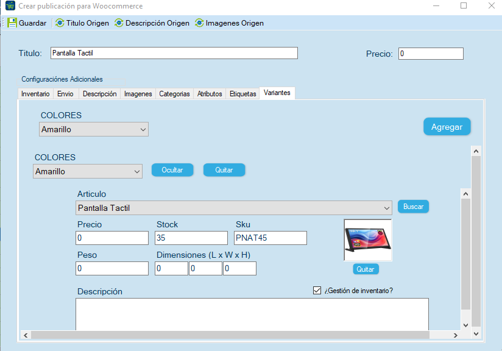Toggle the ¿Gestión de inventario? checkbox
This screenshot has width=502, height=351.
[317, 291]
